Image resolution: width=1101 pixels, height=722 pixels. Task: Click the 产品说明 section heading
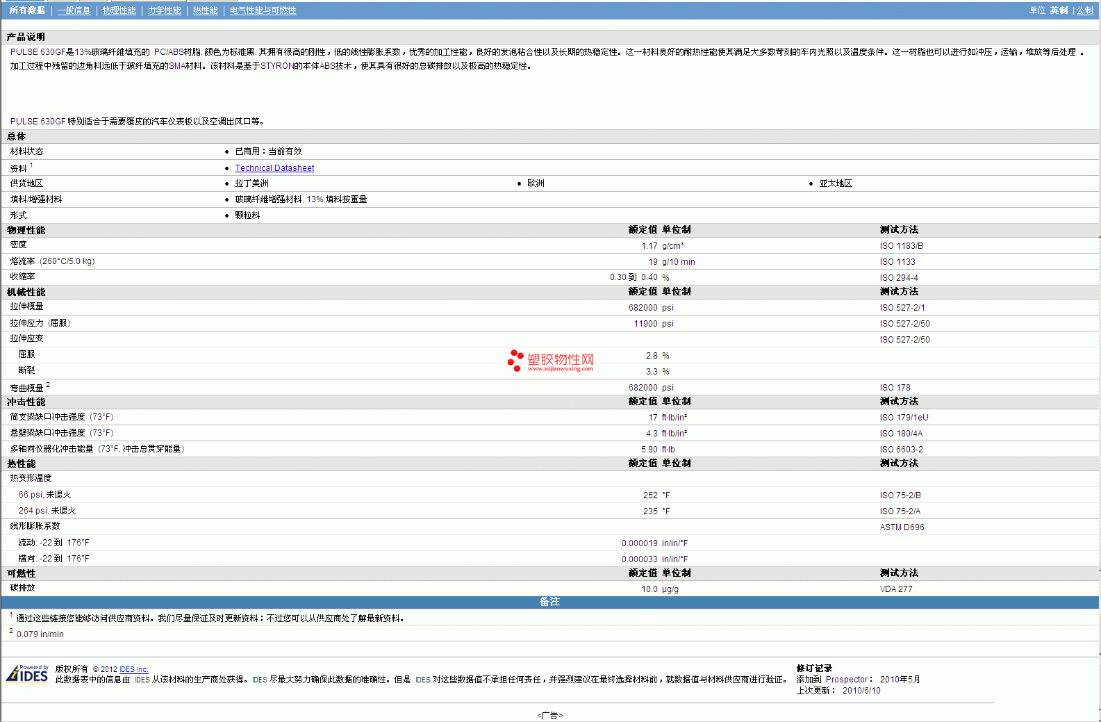(26, 37)
